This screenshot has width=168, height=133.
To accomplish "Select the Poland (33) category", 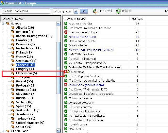I will tap(24, 81).
